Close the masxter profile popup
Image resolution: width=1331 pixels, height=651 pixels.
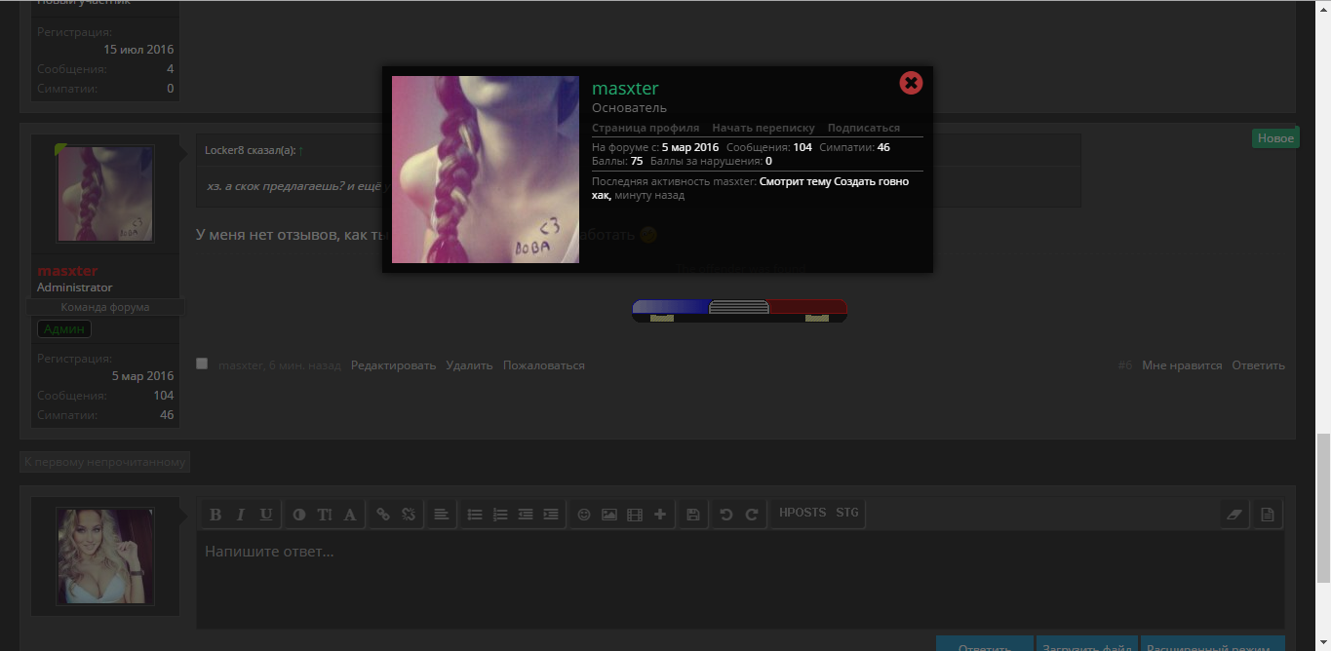pos(911,83)
